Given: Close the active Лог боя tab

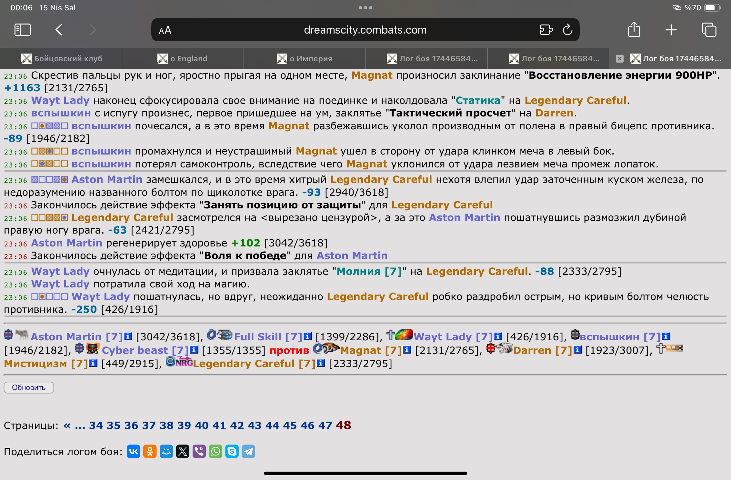Looking at the screenshot, I should click(619, 58).
